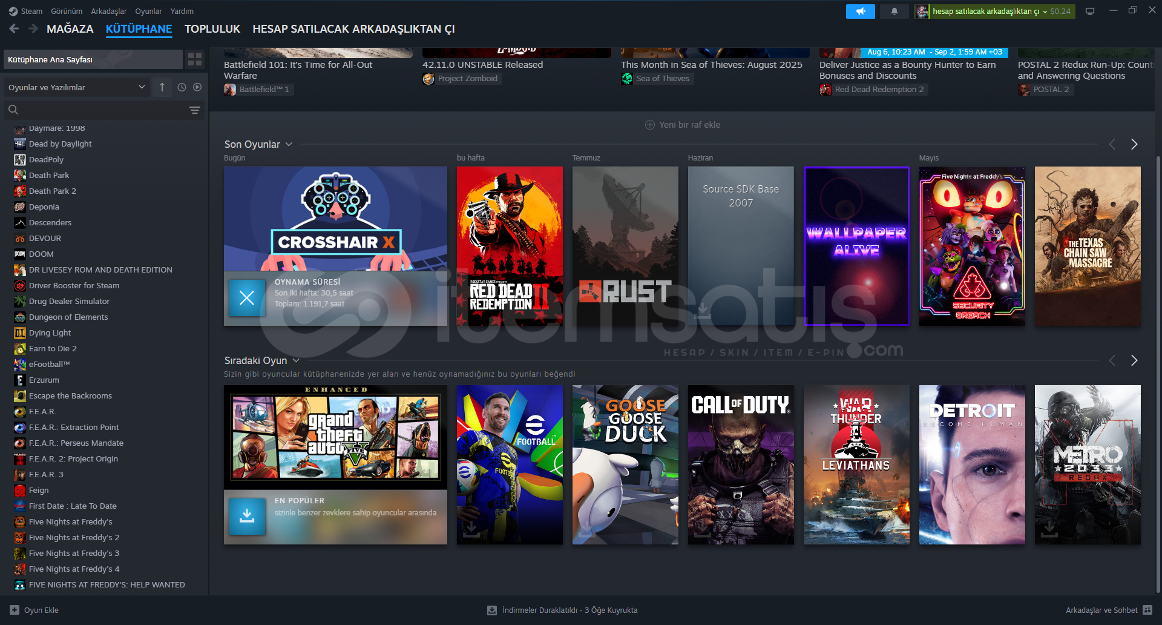Image resolution: width=1162 pixels, height=625 pixels.
Task: Click the Crosshair X stop button
Action: point(247,298)
